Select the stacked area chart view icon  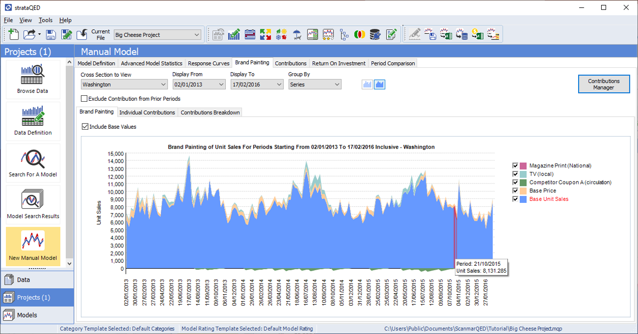point(380,84)
